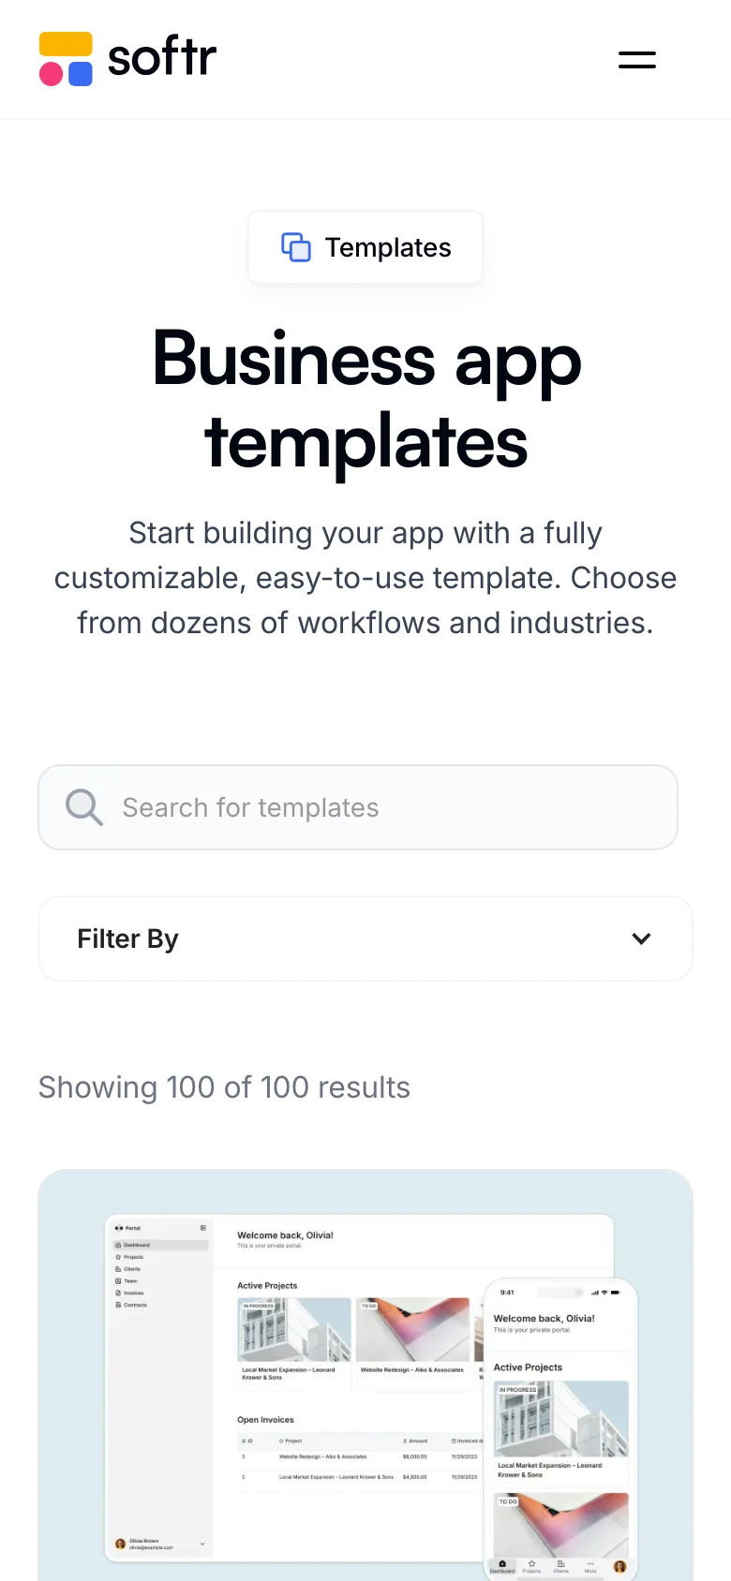The image size is (731, 1581).
Task: Click the Templates badge above the heading
Action: [x=365, y=246]
